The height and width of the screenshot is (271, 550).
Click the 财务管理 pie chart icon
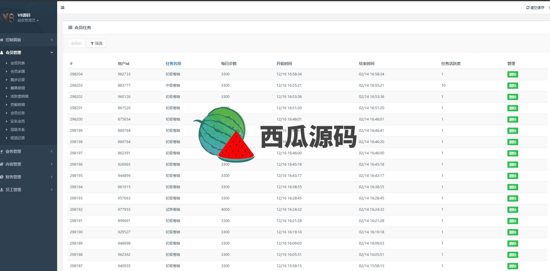pyautogui.click(x=2, y=177)
